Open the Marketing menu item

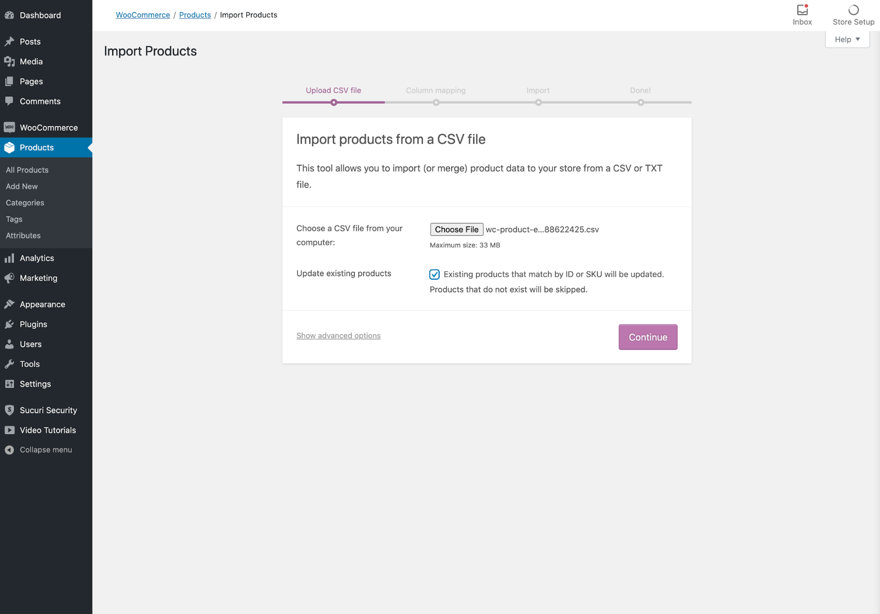click(46, 278)
